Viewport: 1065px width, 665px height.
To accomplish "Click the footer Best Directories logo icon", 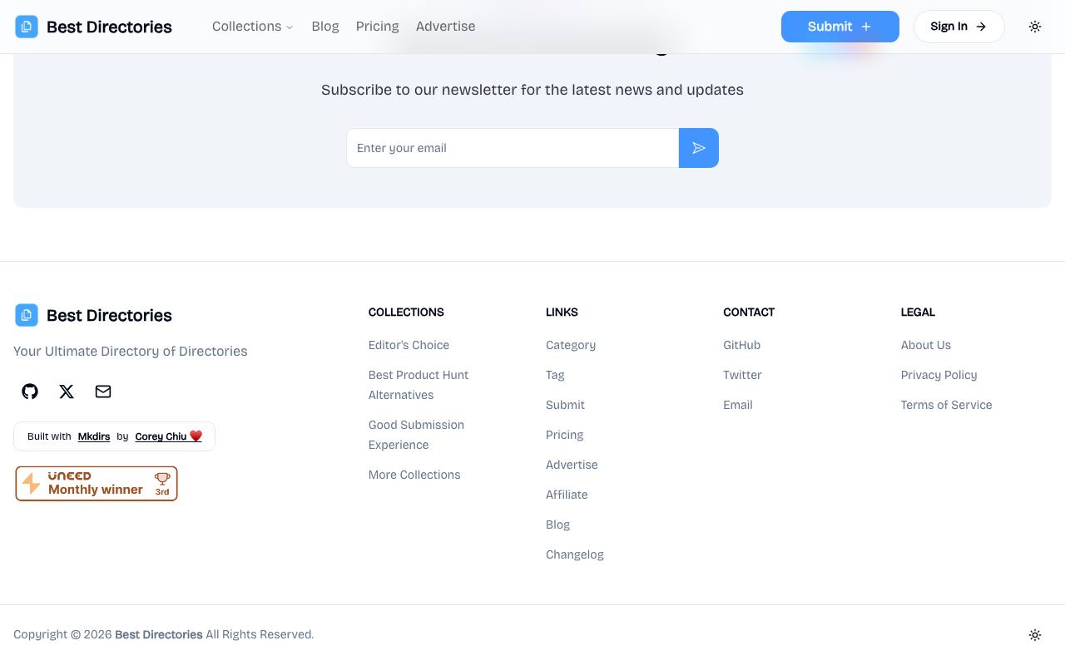I will point(27,315).
